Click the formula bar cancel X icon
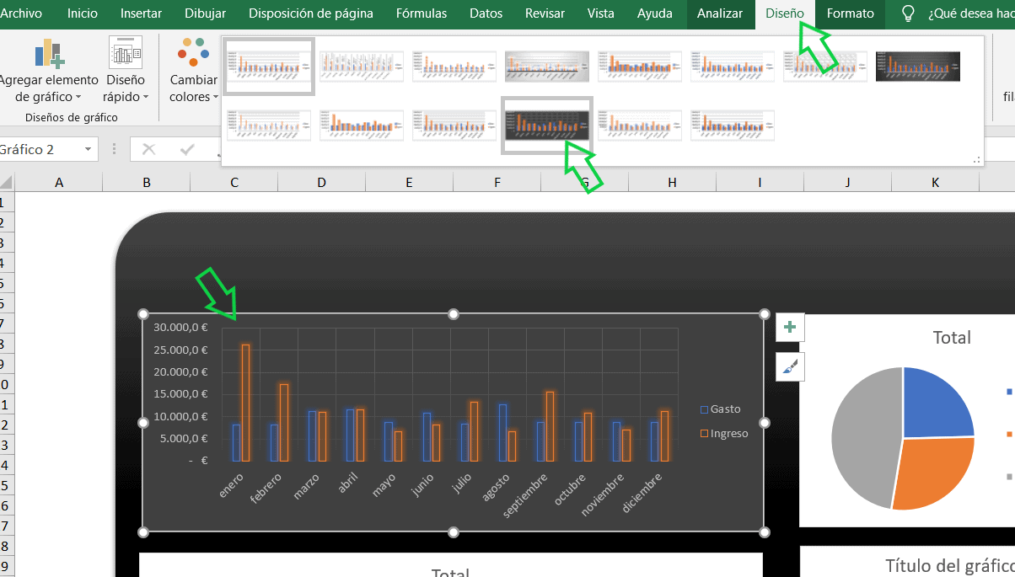Image resolution: width=1015 pixels, height=577 pixels. tap(149, 149)
